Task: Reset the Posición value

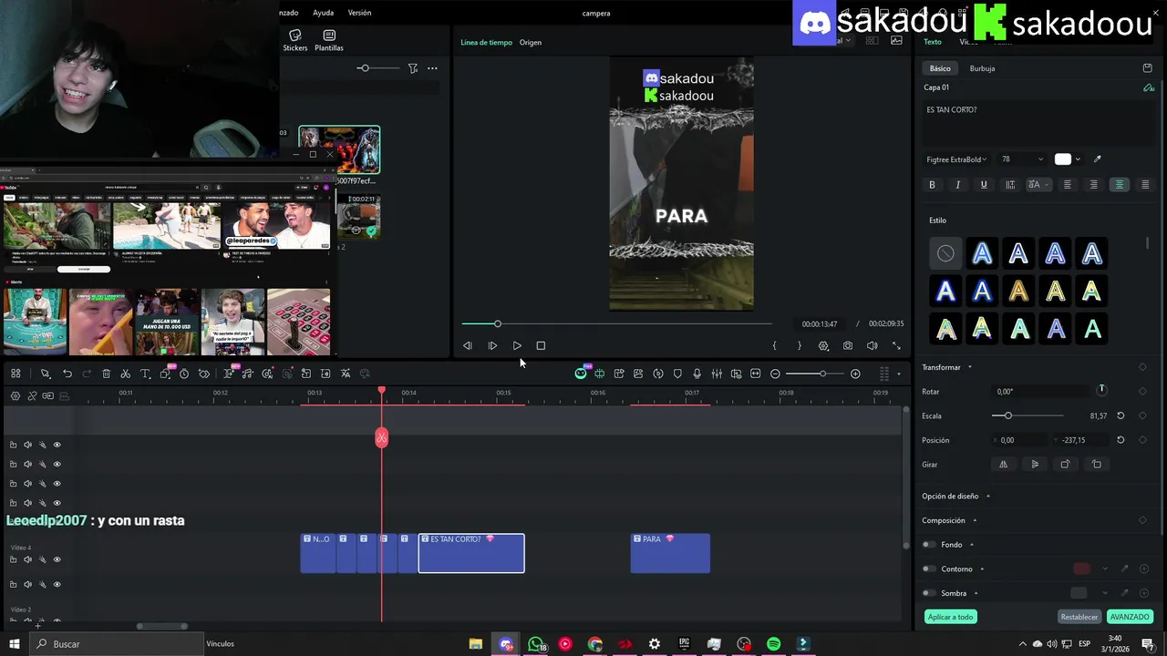Action: (x=1121, y=439)
